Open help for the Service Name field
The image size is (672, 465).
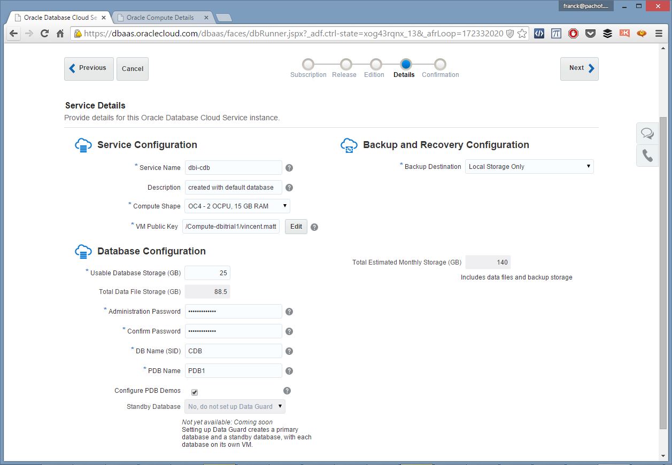[289, 168]
